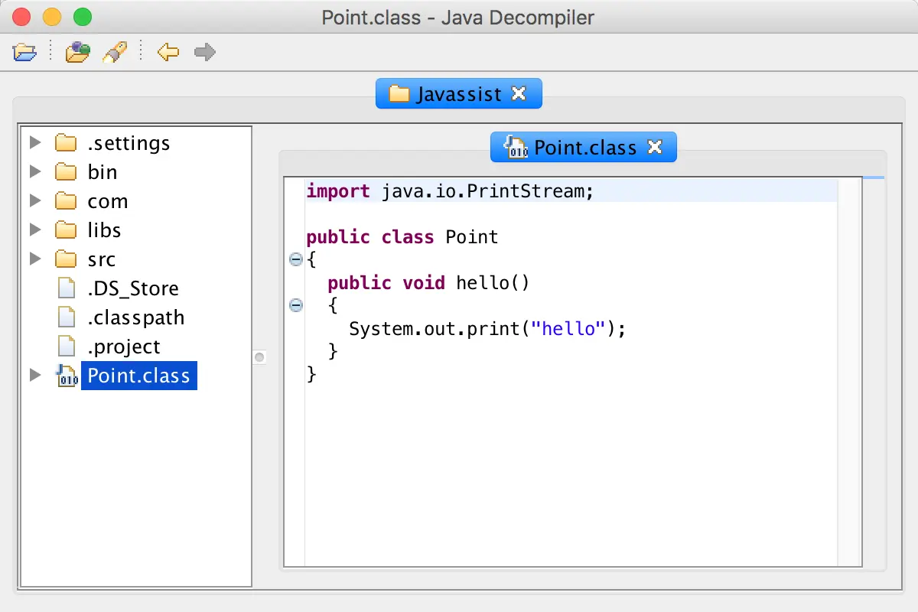Collapse the hello() method fold marker
This screenshot has height=612, width=918.
(296, 306)
